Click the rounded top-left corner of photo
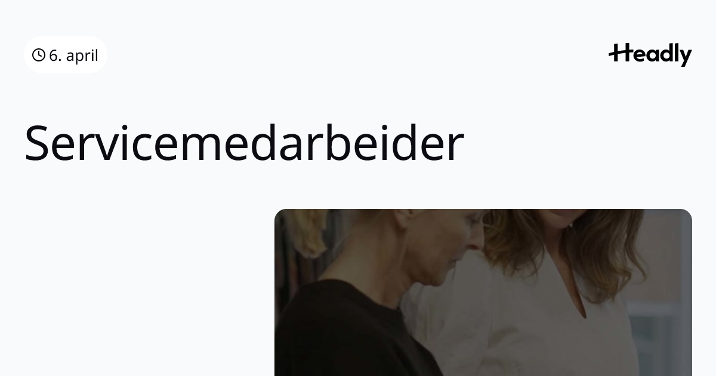 (279, 214)
